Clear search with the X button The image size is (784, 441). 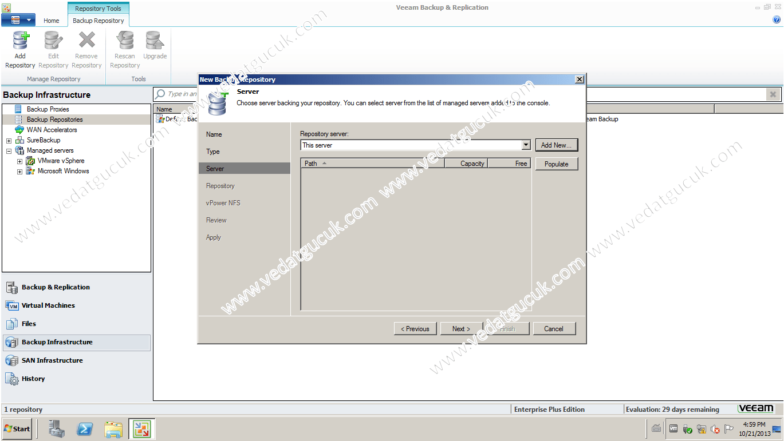(773, 94)
